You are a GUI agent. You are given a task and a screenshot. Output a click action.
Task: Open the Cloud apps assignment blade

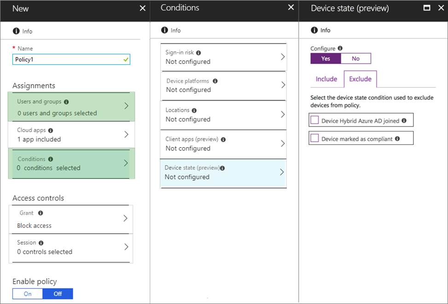71,135
